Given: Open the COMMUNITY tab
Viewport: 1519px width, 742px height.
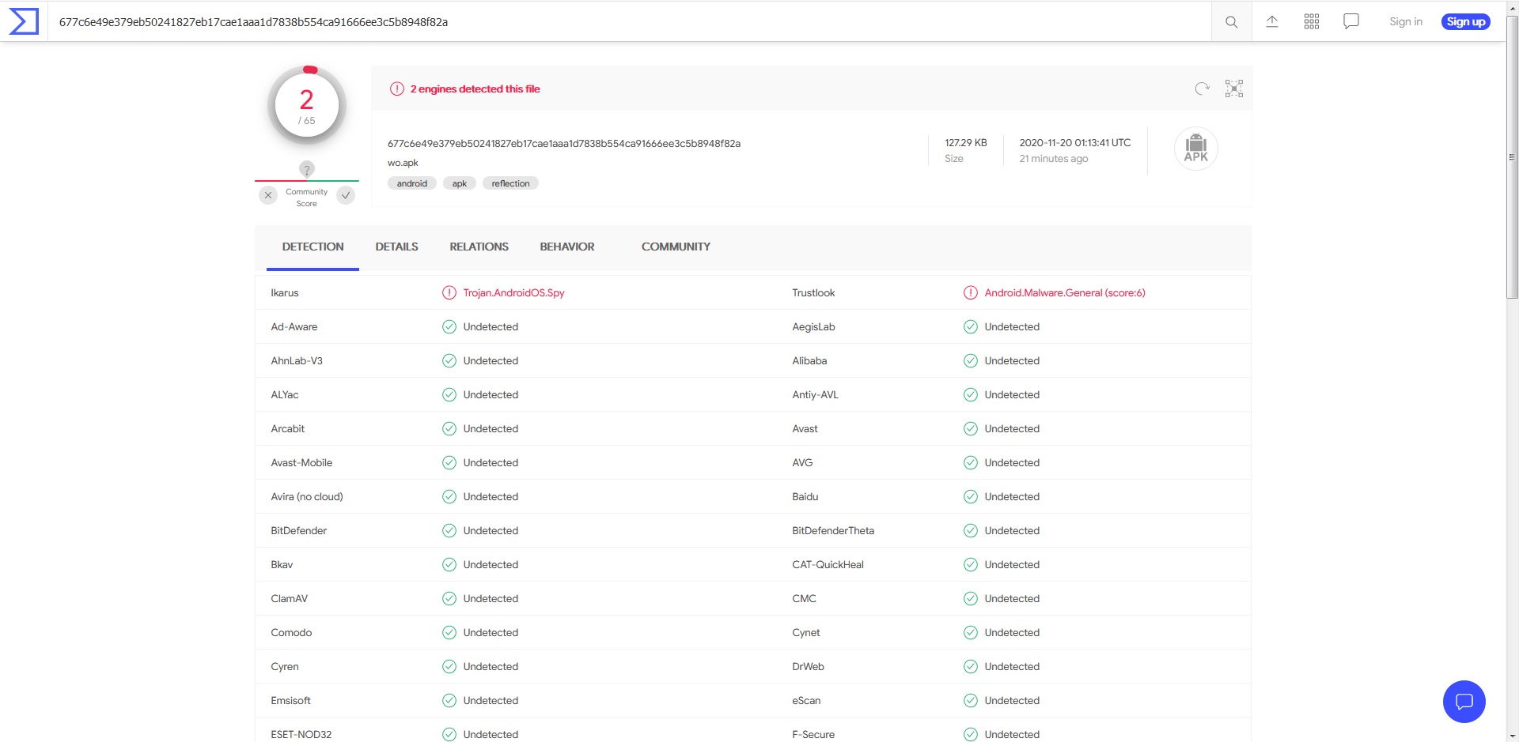Looking at the screenshot, I should click(676, 247).
